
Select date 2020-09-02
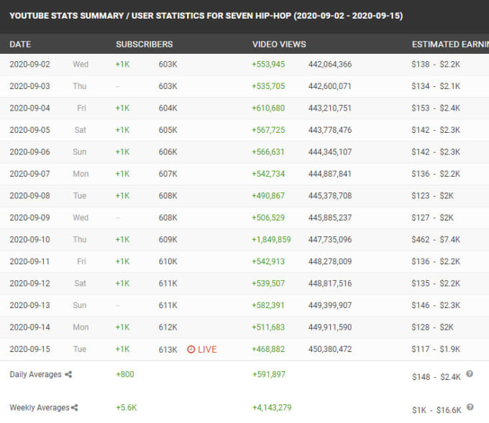coord(29,64)
